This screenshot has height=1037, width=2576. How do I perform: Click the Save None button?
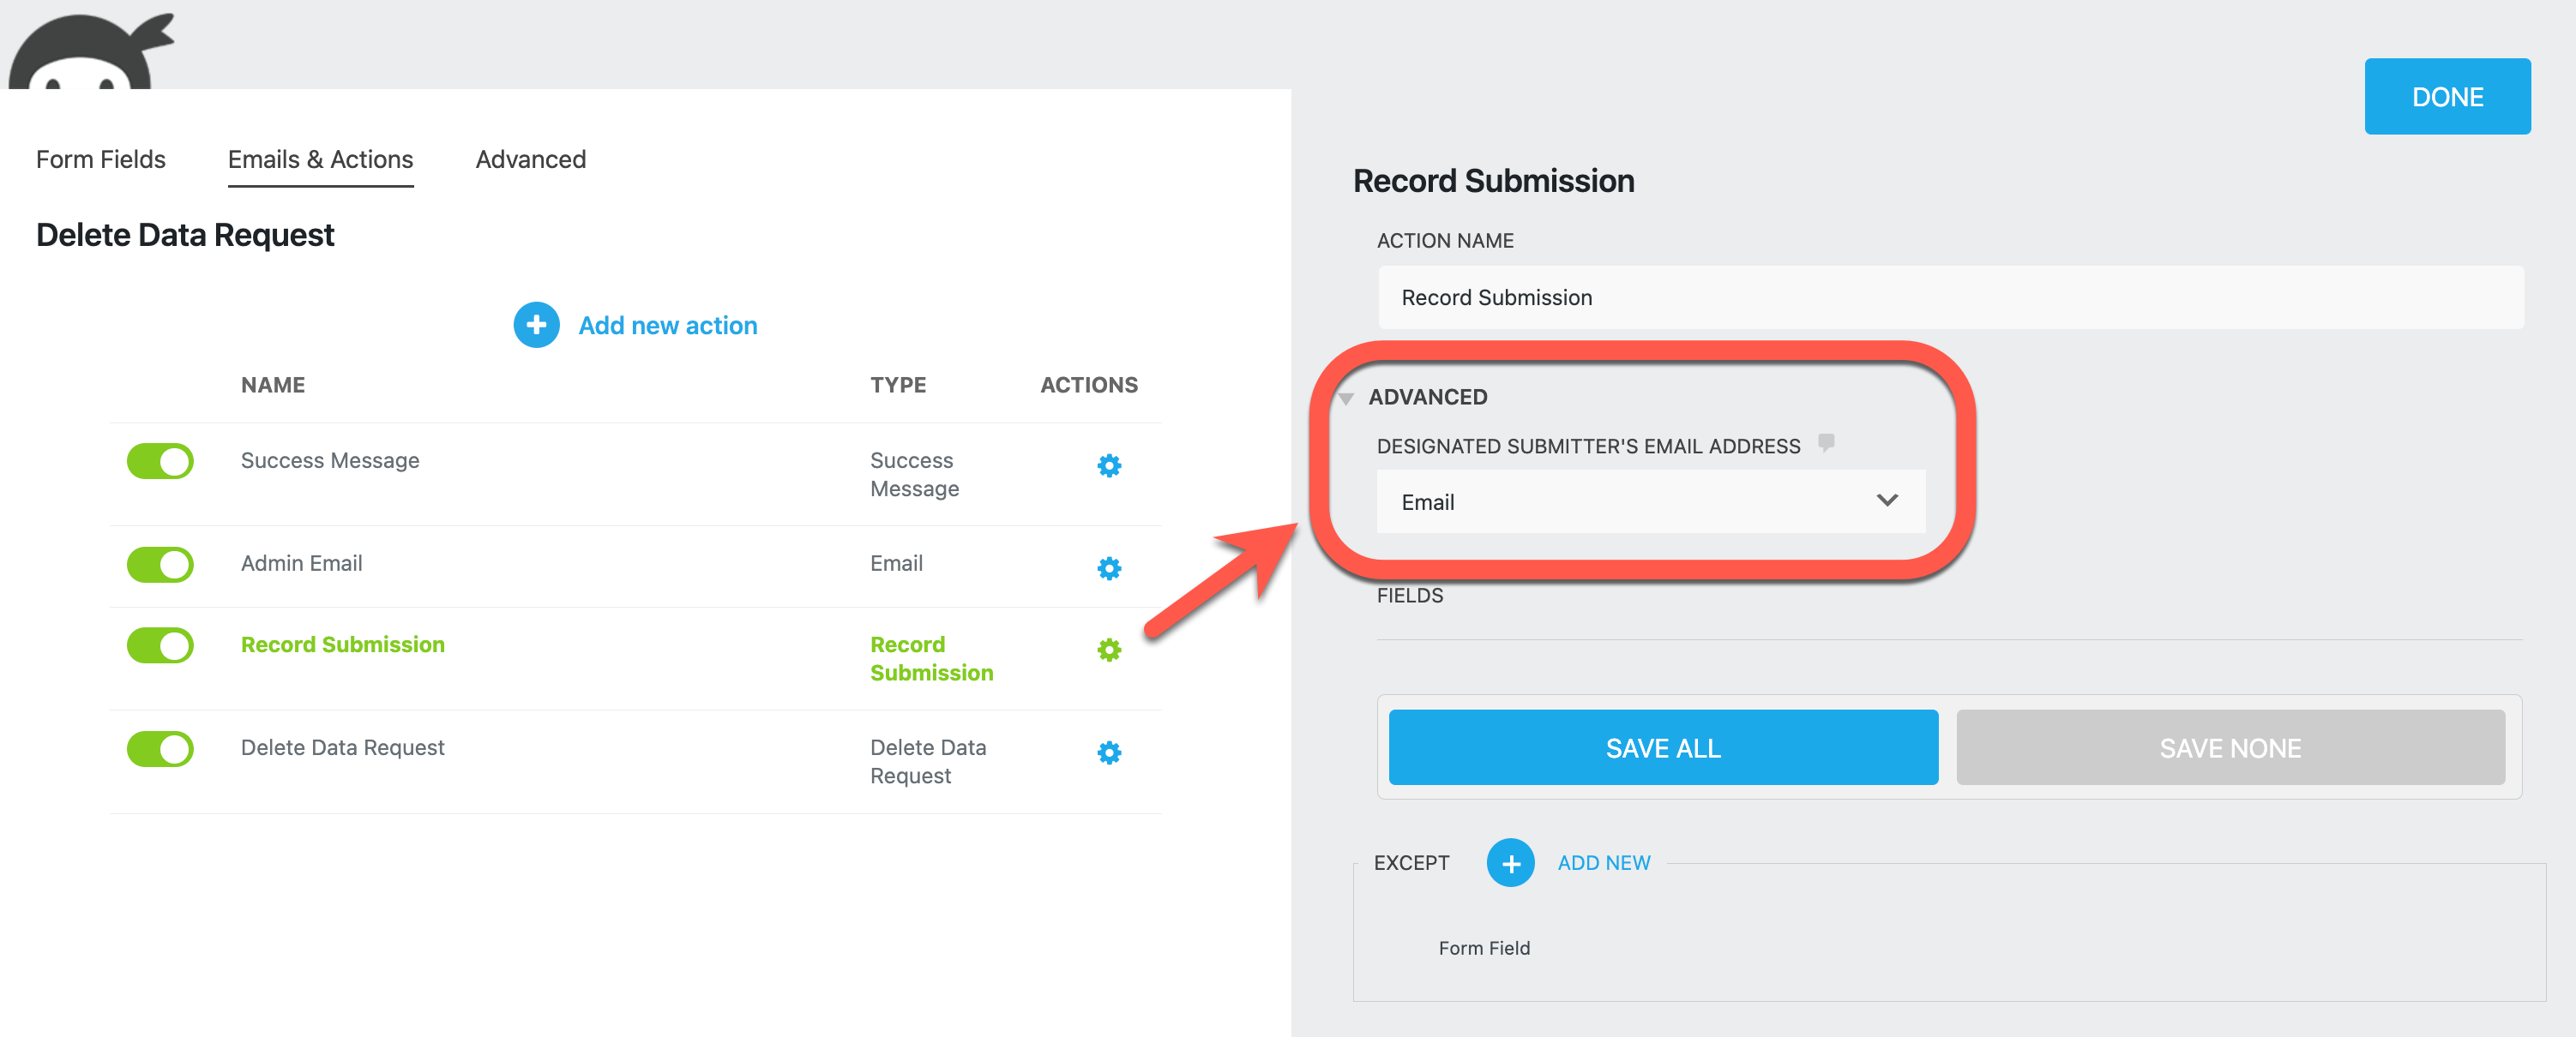tap(2229, 747)
